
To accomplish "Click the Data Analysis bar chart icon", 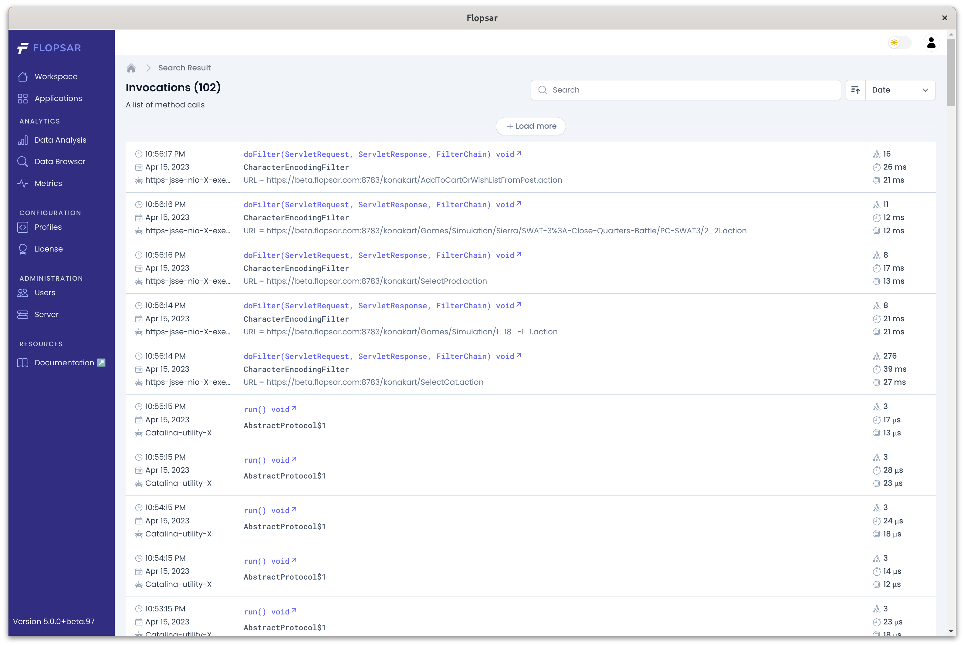I will tap(23, 140).
